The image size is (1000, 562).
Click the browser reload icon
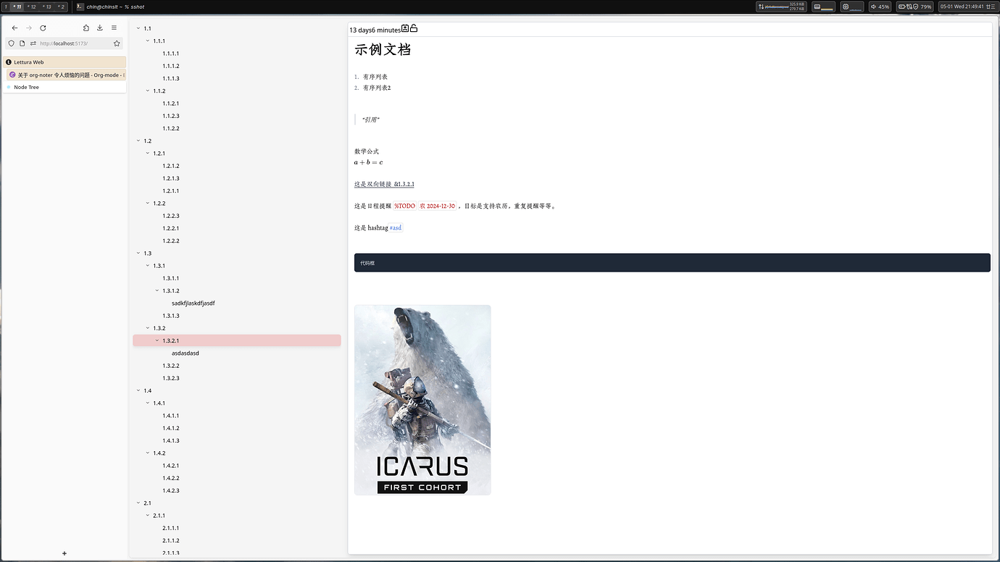tap(43, 28)
